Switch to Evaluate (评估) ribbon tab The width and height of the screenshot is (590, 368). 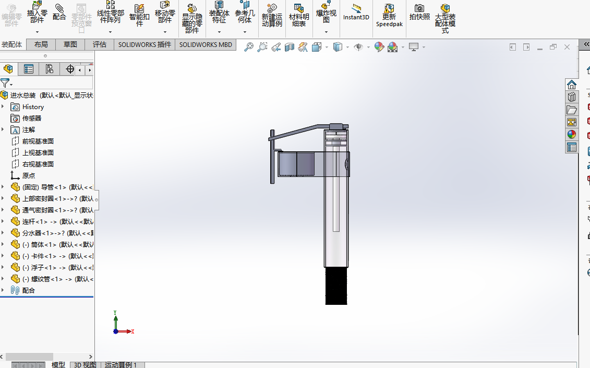pyautogui.click(x=100, y=44)
